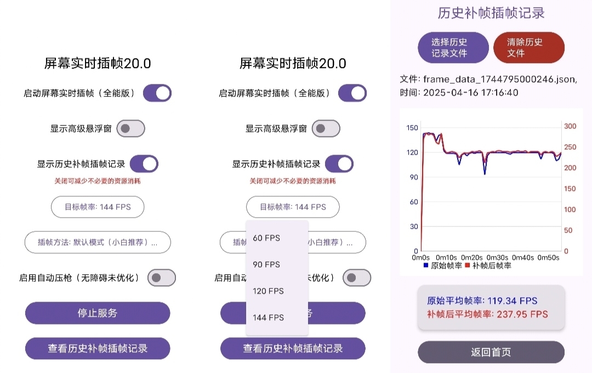Choose 120 FPS option in list

277,291
